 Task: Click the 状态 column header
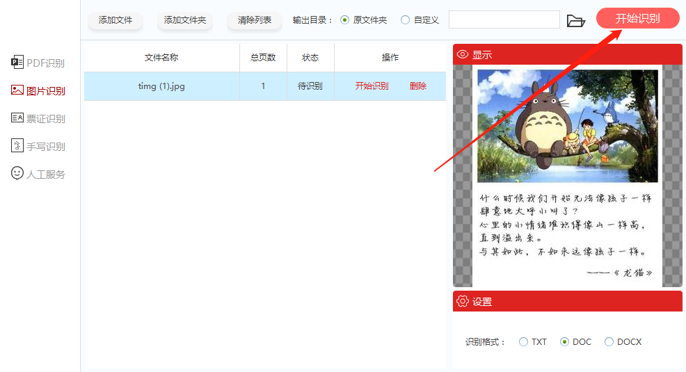(x=310, y=57)
